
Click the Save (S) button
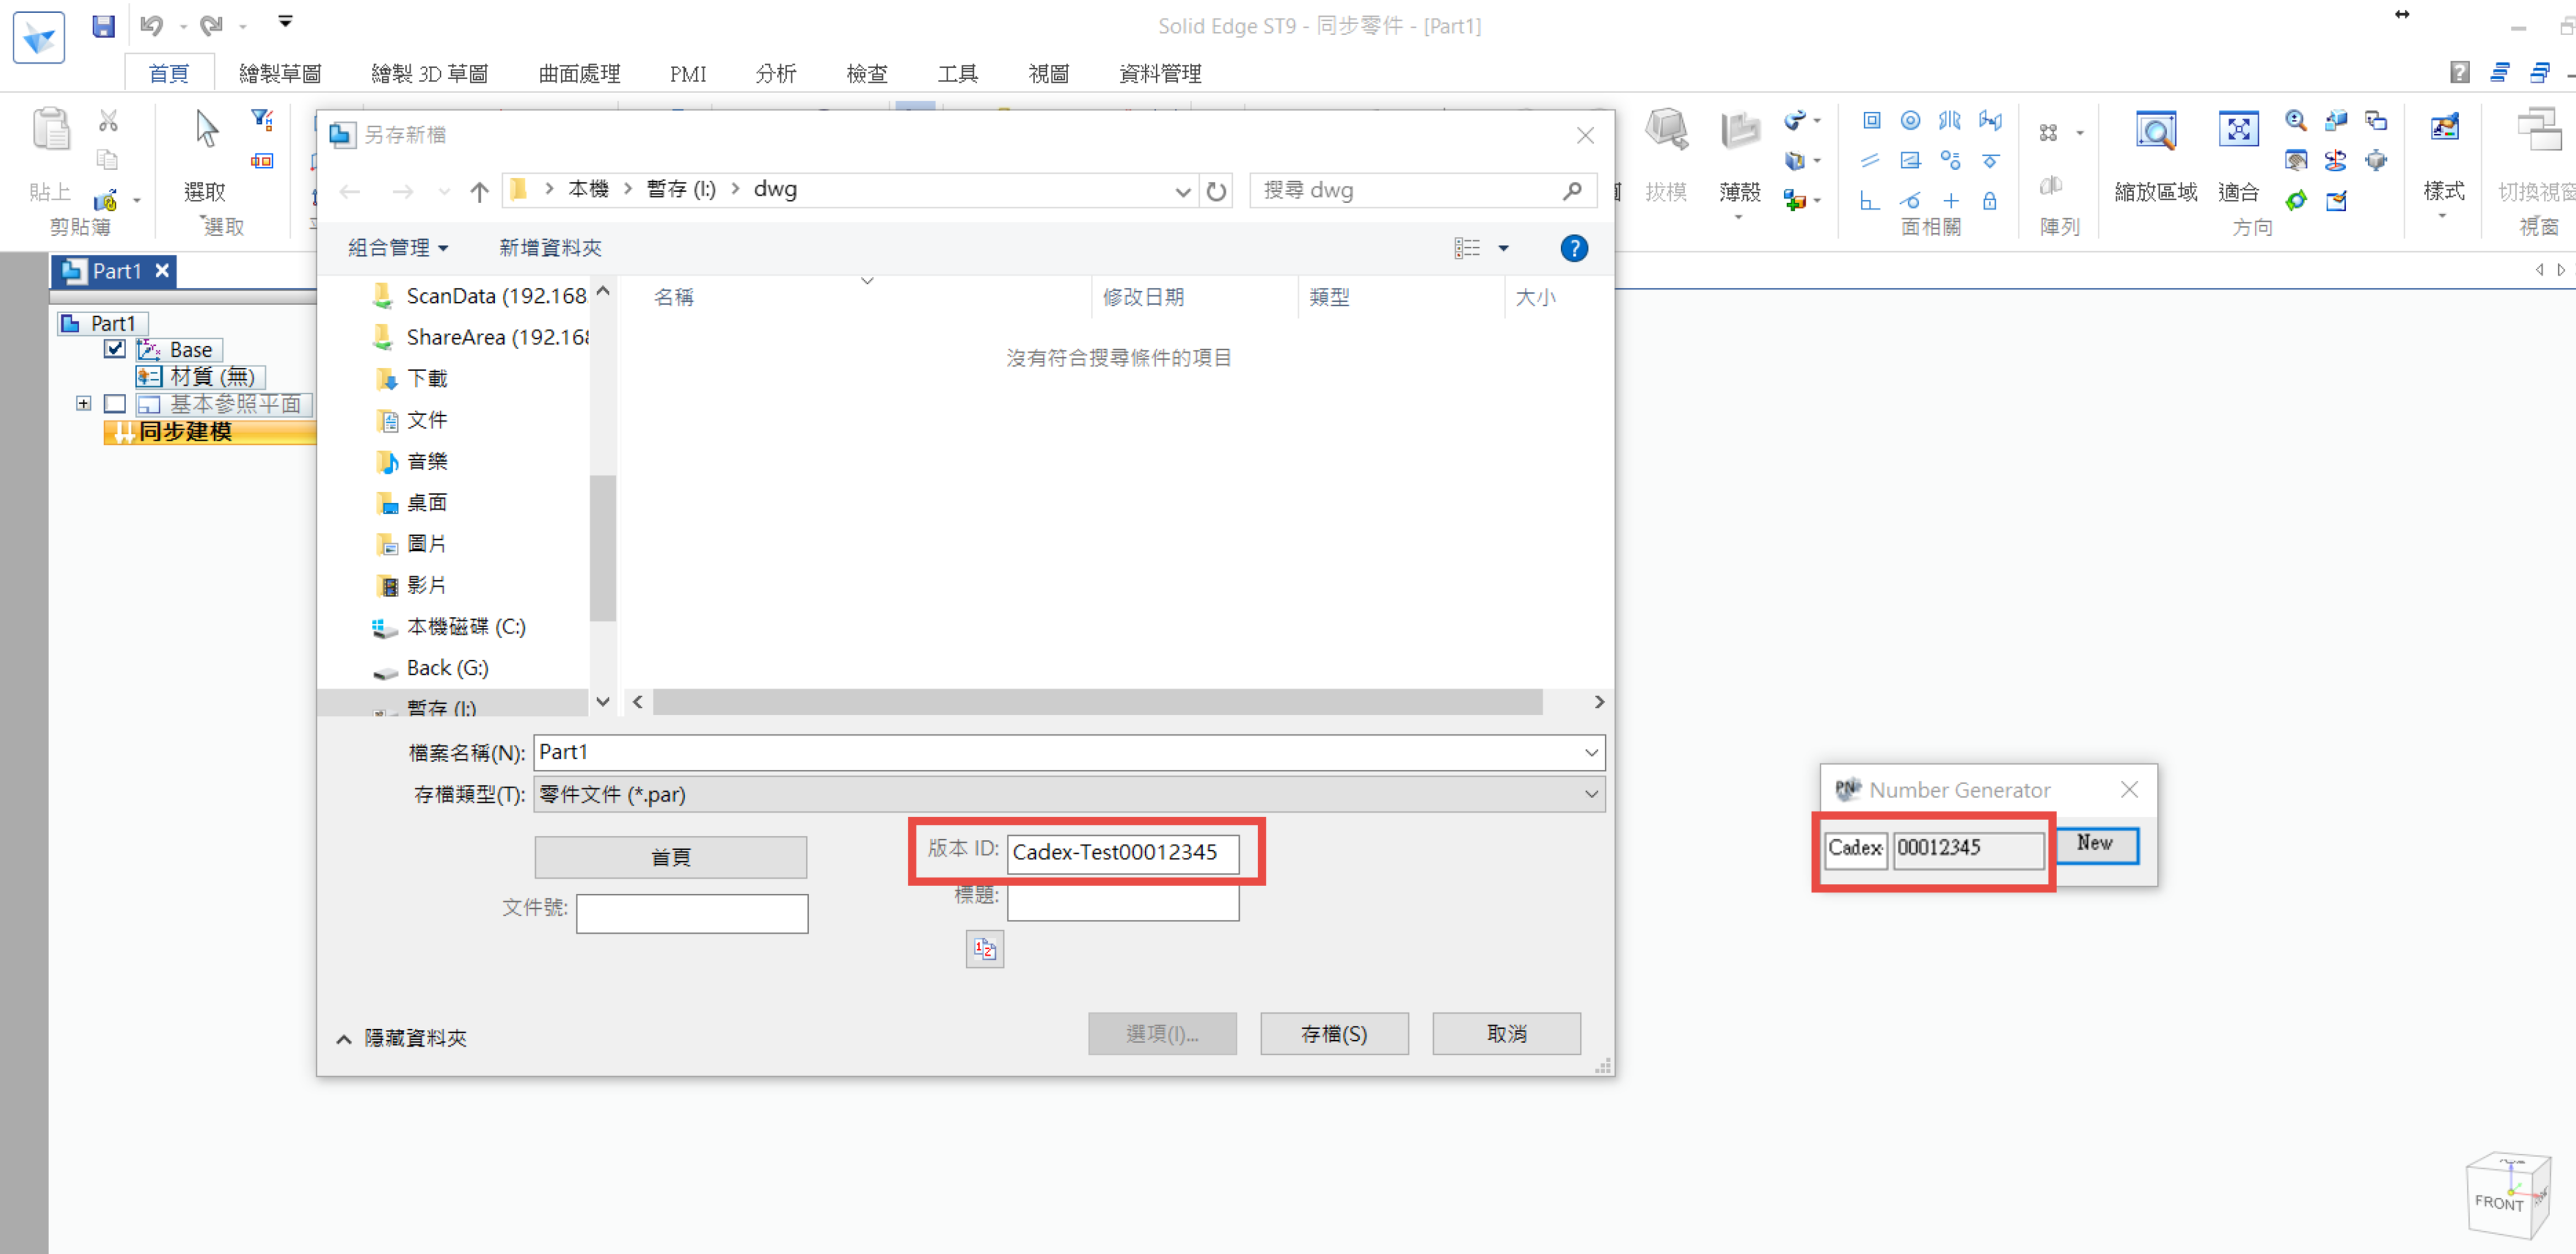pos(1333,1033)
